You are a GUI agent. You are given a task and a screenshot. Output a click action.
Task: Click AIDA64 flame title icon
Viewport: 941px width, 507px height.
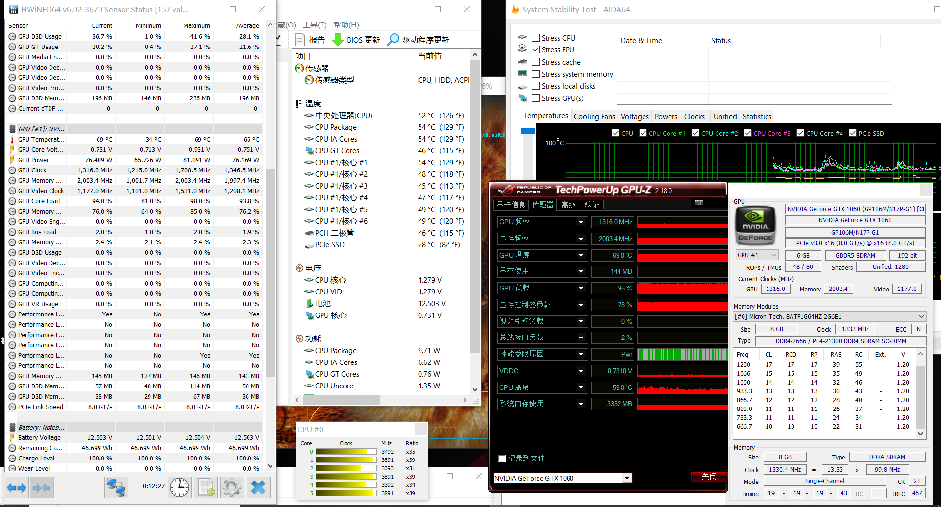click(x=515, y=9)
